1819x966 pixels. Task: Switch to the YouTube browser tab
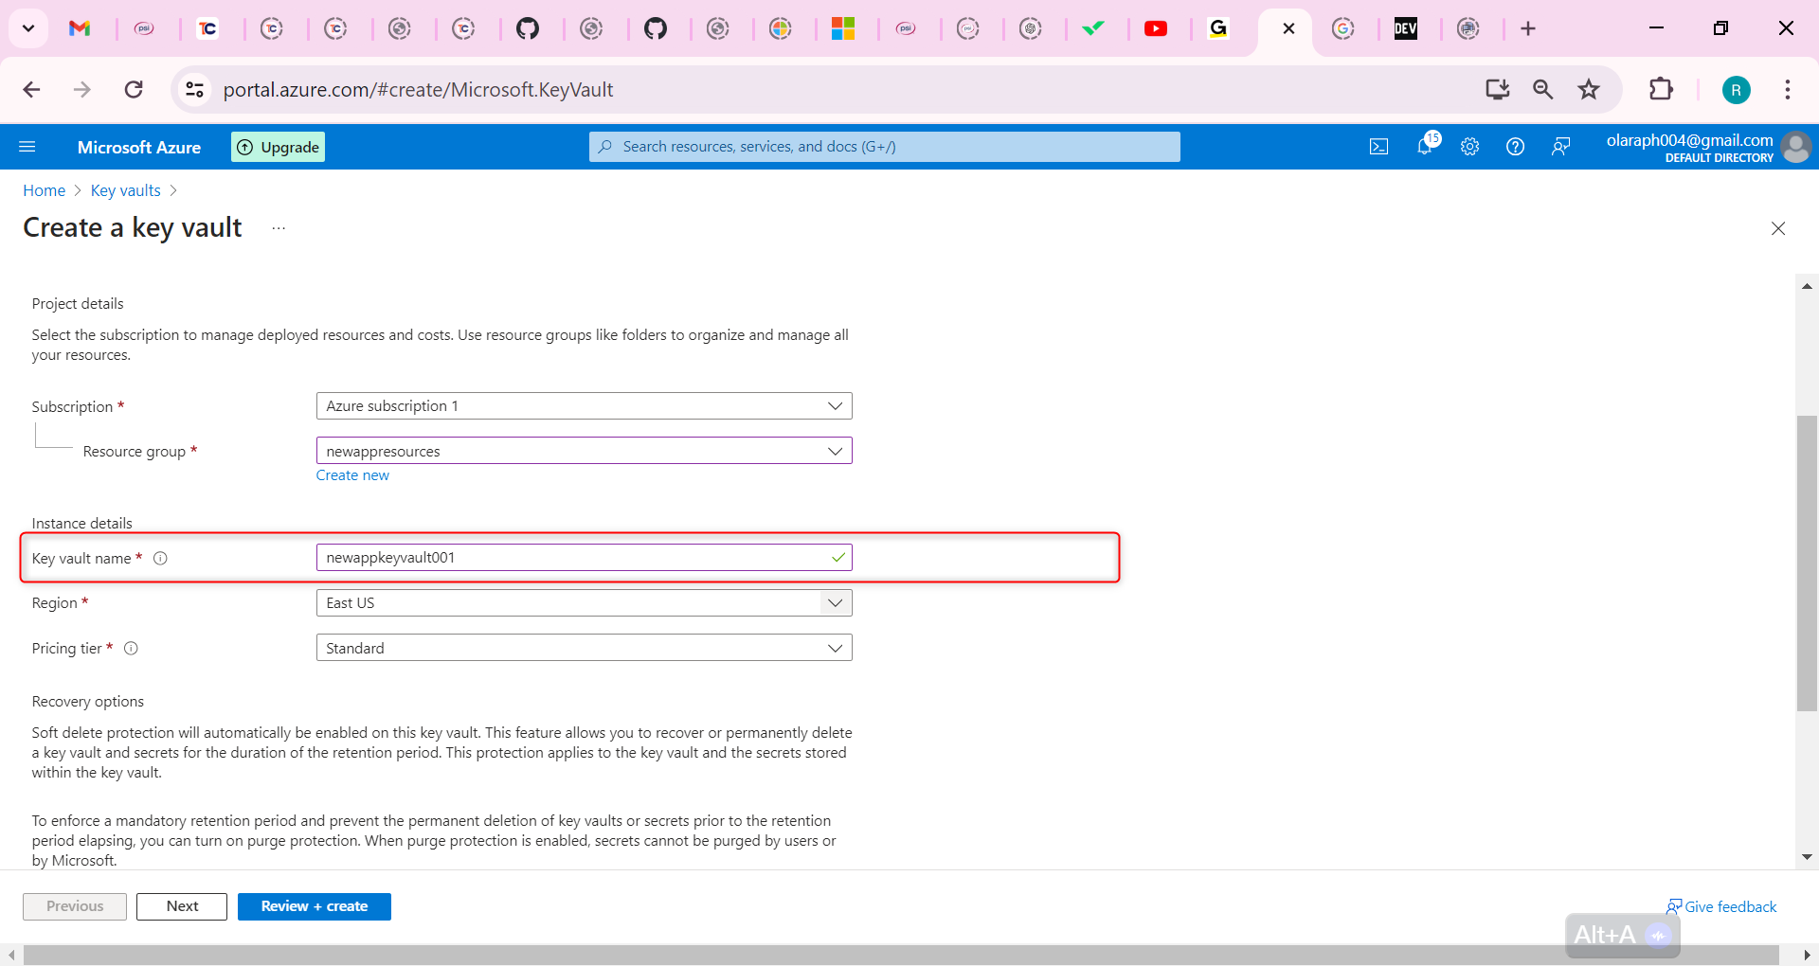tap(1156, 28)
